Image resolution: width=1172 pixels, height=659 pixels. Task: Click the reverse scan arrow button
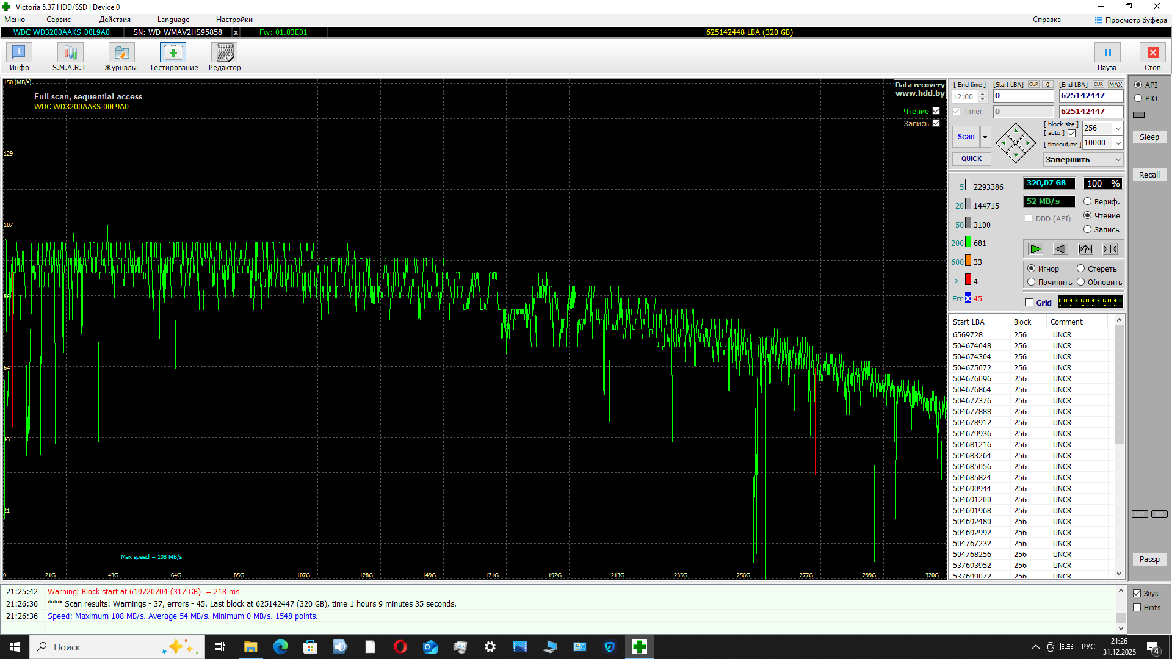point(1060,249)
